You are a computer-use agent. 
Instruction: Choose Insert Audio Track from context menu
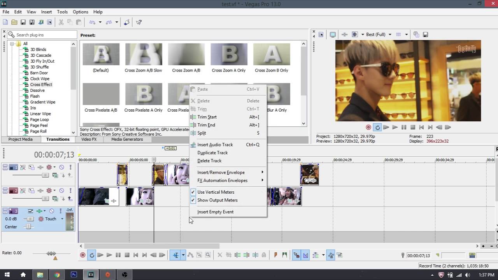228,145
